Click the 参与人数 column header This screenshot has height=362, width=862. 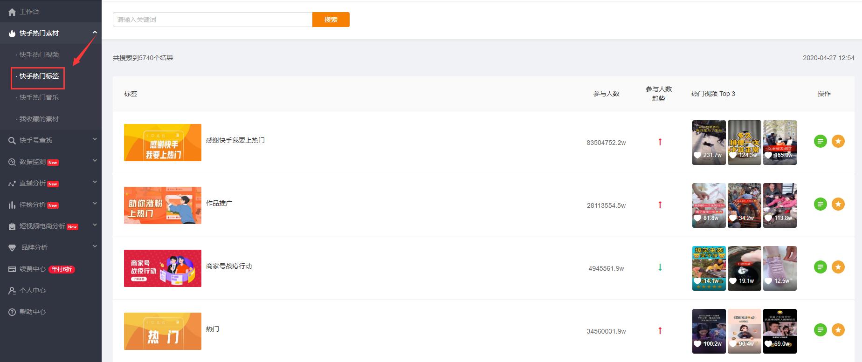point(606,94)
